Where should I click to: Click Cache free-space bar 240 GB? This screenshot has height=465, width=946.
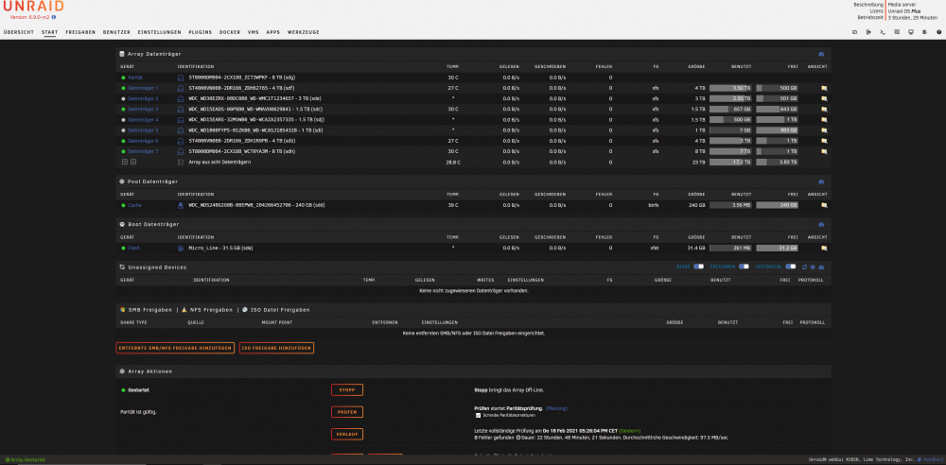[x=777, y=205]
